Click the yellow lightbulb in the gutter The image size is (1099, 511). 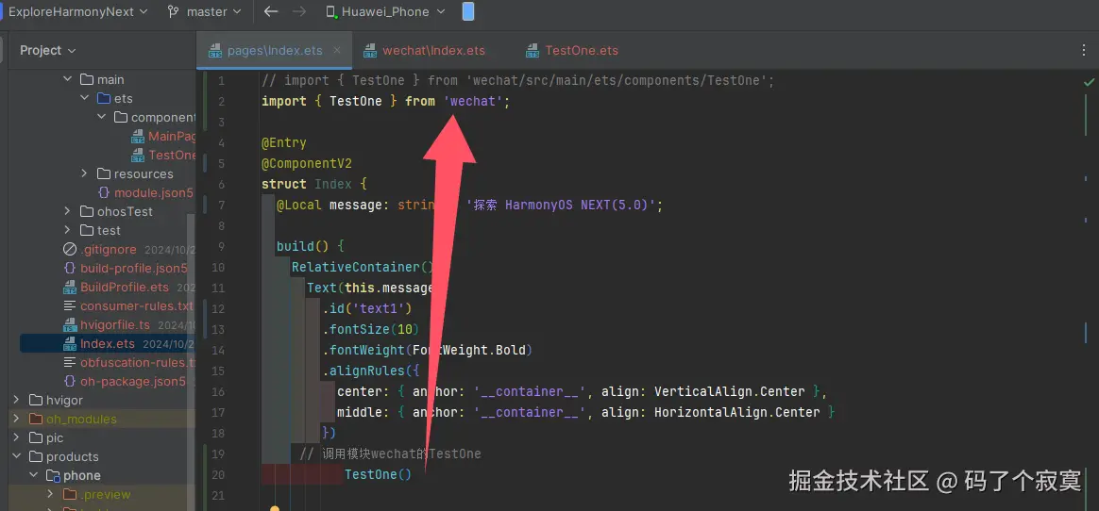coord(275,507)
